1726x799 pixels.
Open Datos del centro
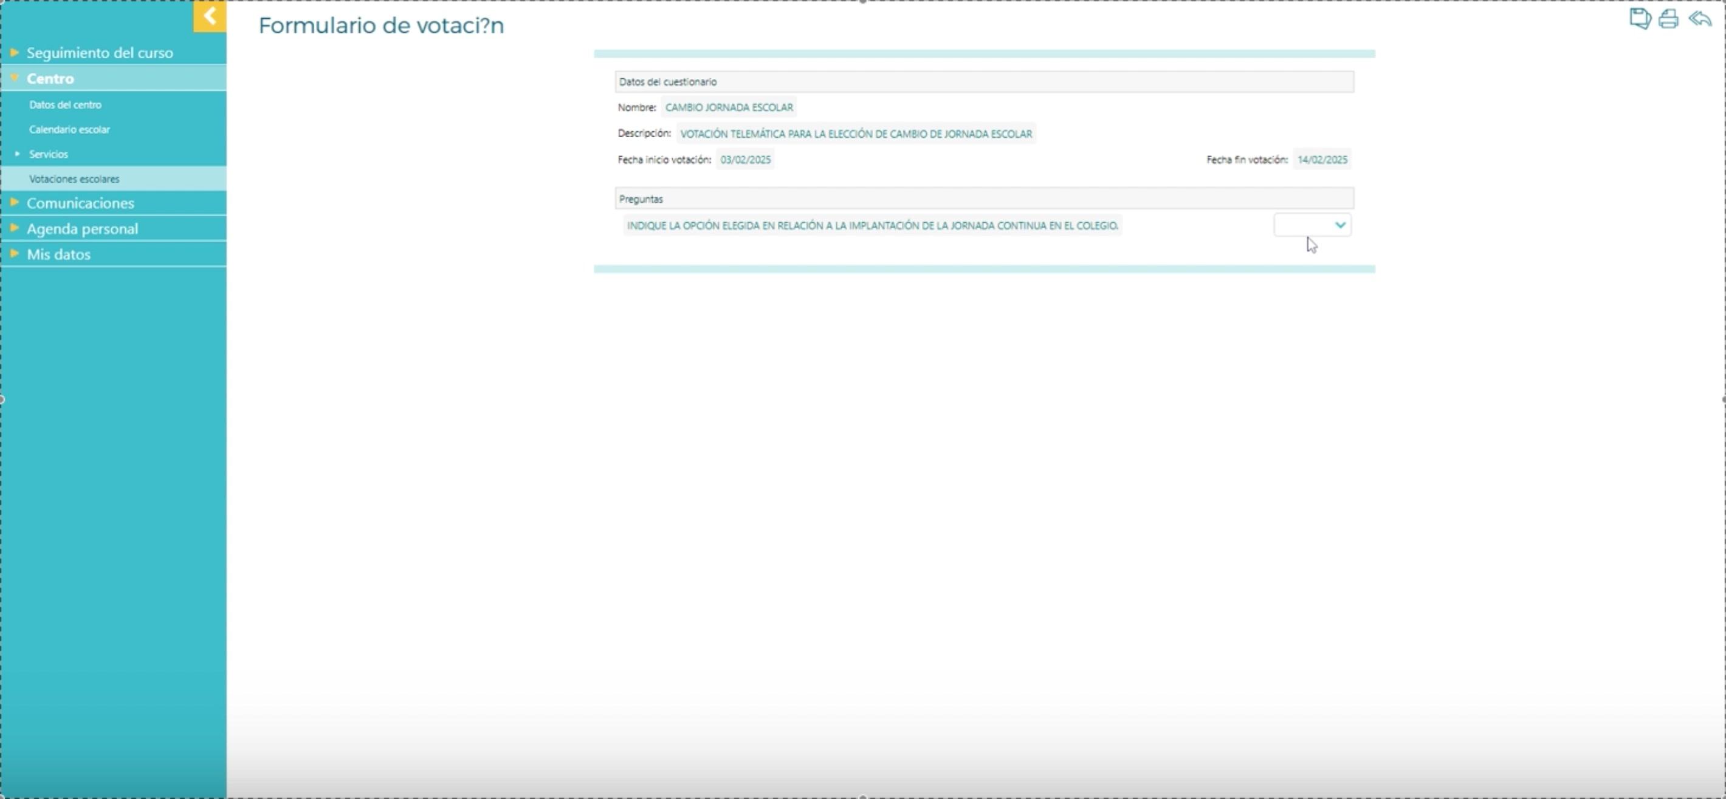coord(65,104)
